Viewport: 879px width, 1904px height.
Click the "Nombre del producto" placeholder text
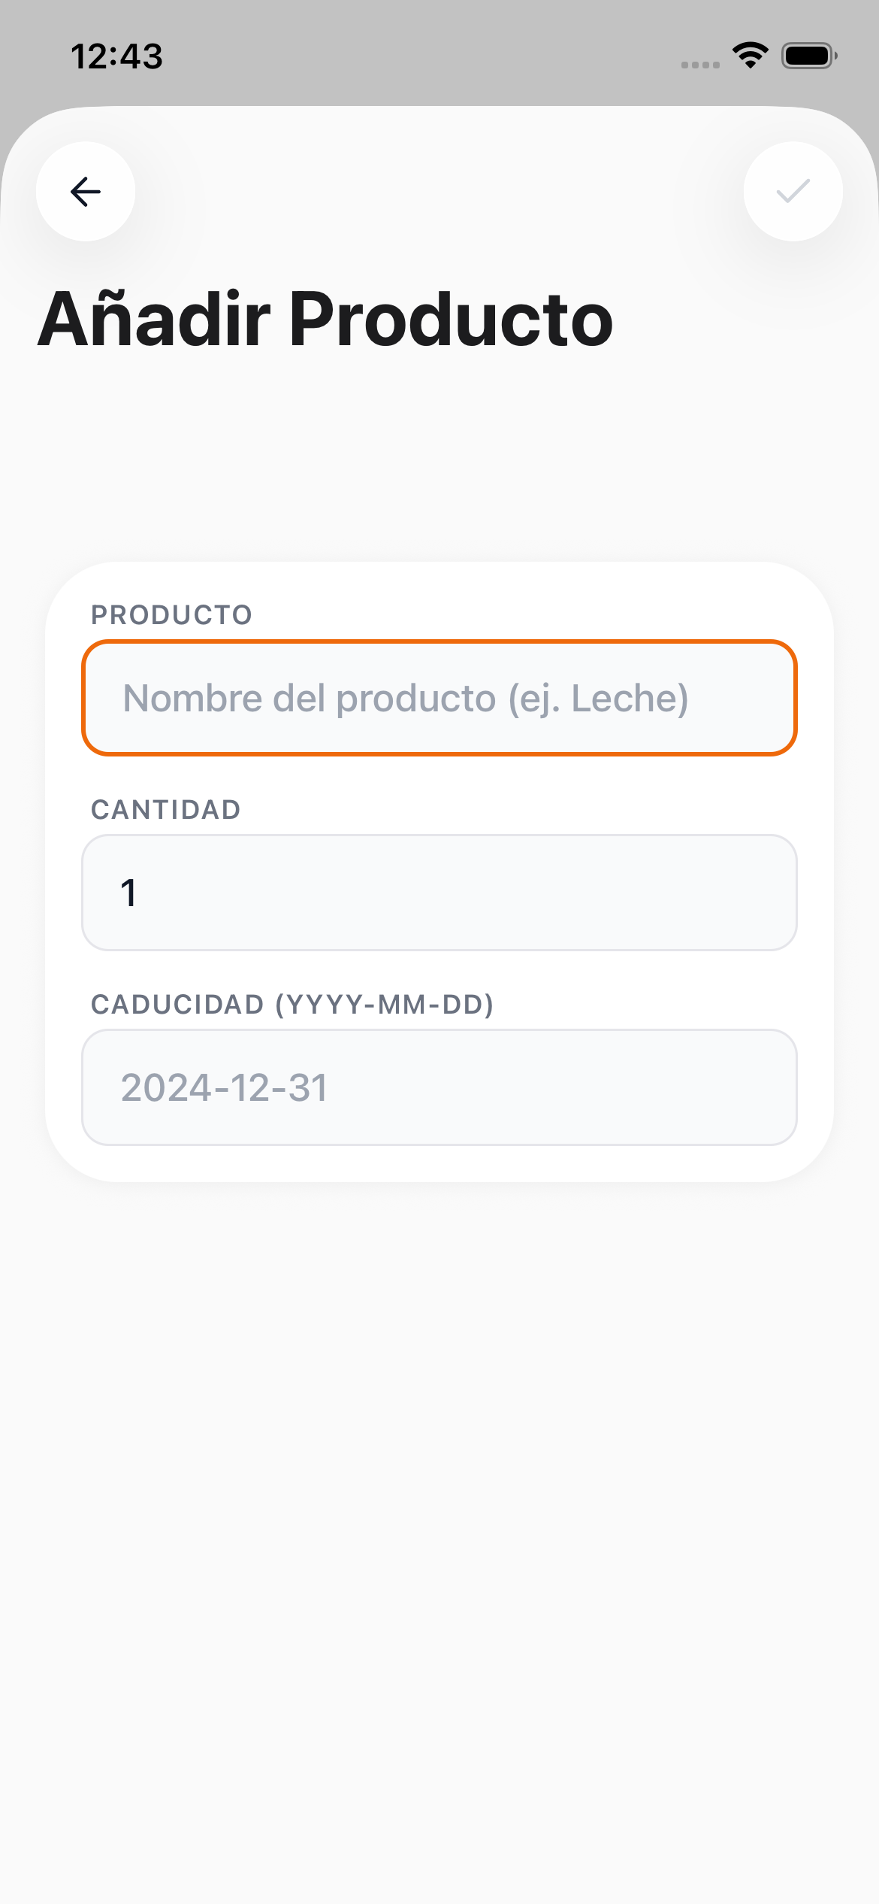[x=406, y=698]
